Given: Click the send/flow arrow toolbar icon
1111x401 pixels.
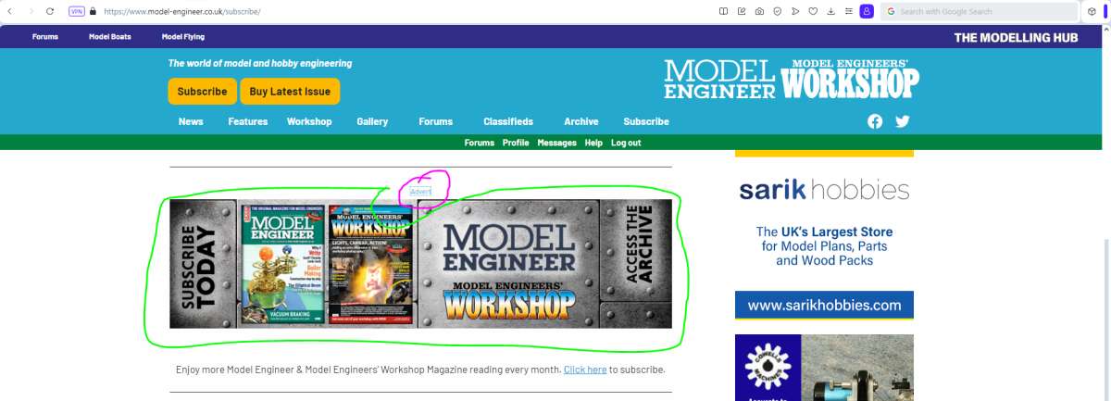Looking at the screenshot, I should point(795,11).
